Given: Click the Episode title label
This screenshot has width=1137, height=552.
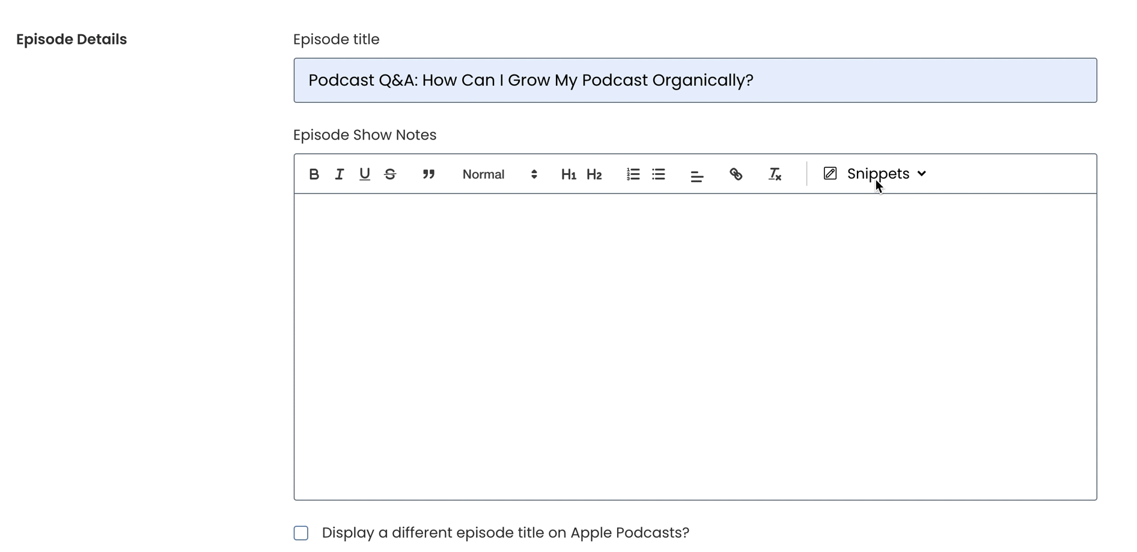Looking at the screenshot, I should 336,39.
